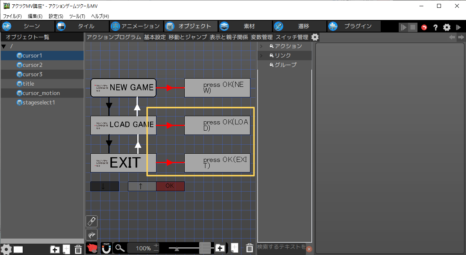Click the zoom slider handle
The height and width of the screenshot is (255, 466).
[x=177, y=248]
